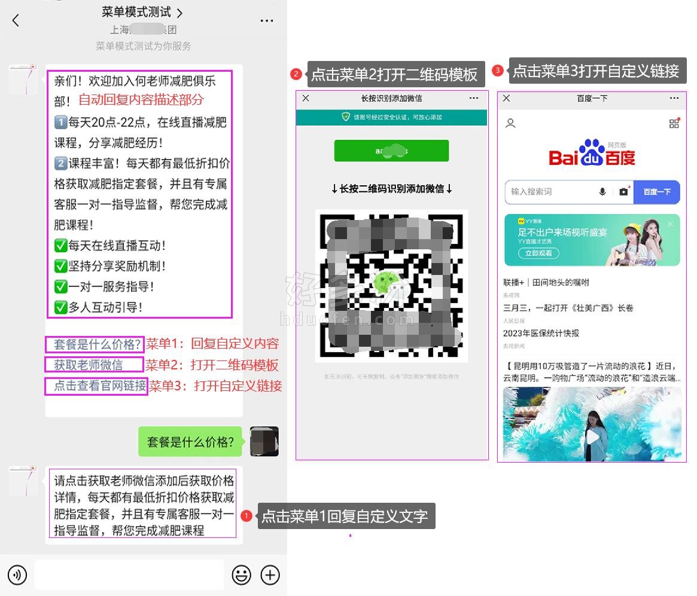Viewport: 697px width, 596px height.
Task: Open the Baidu user profile icon
Action: 510,123
